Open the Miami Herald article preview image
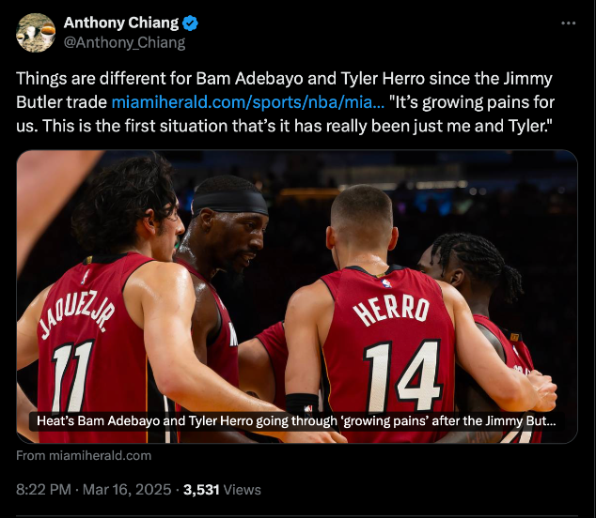Screen dimensions: 596x518 coord(297,297)
